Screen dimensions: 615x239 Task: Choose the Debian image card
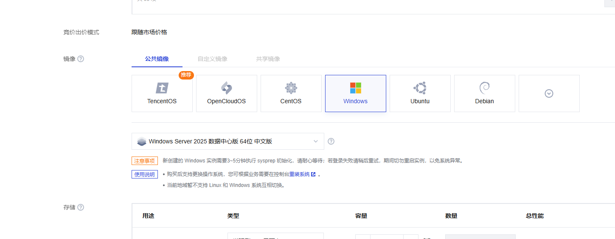pos(485,93)
